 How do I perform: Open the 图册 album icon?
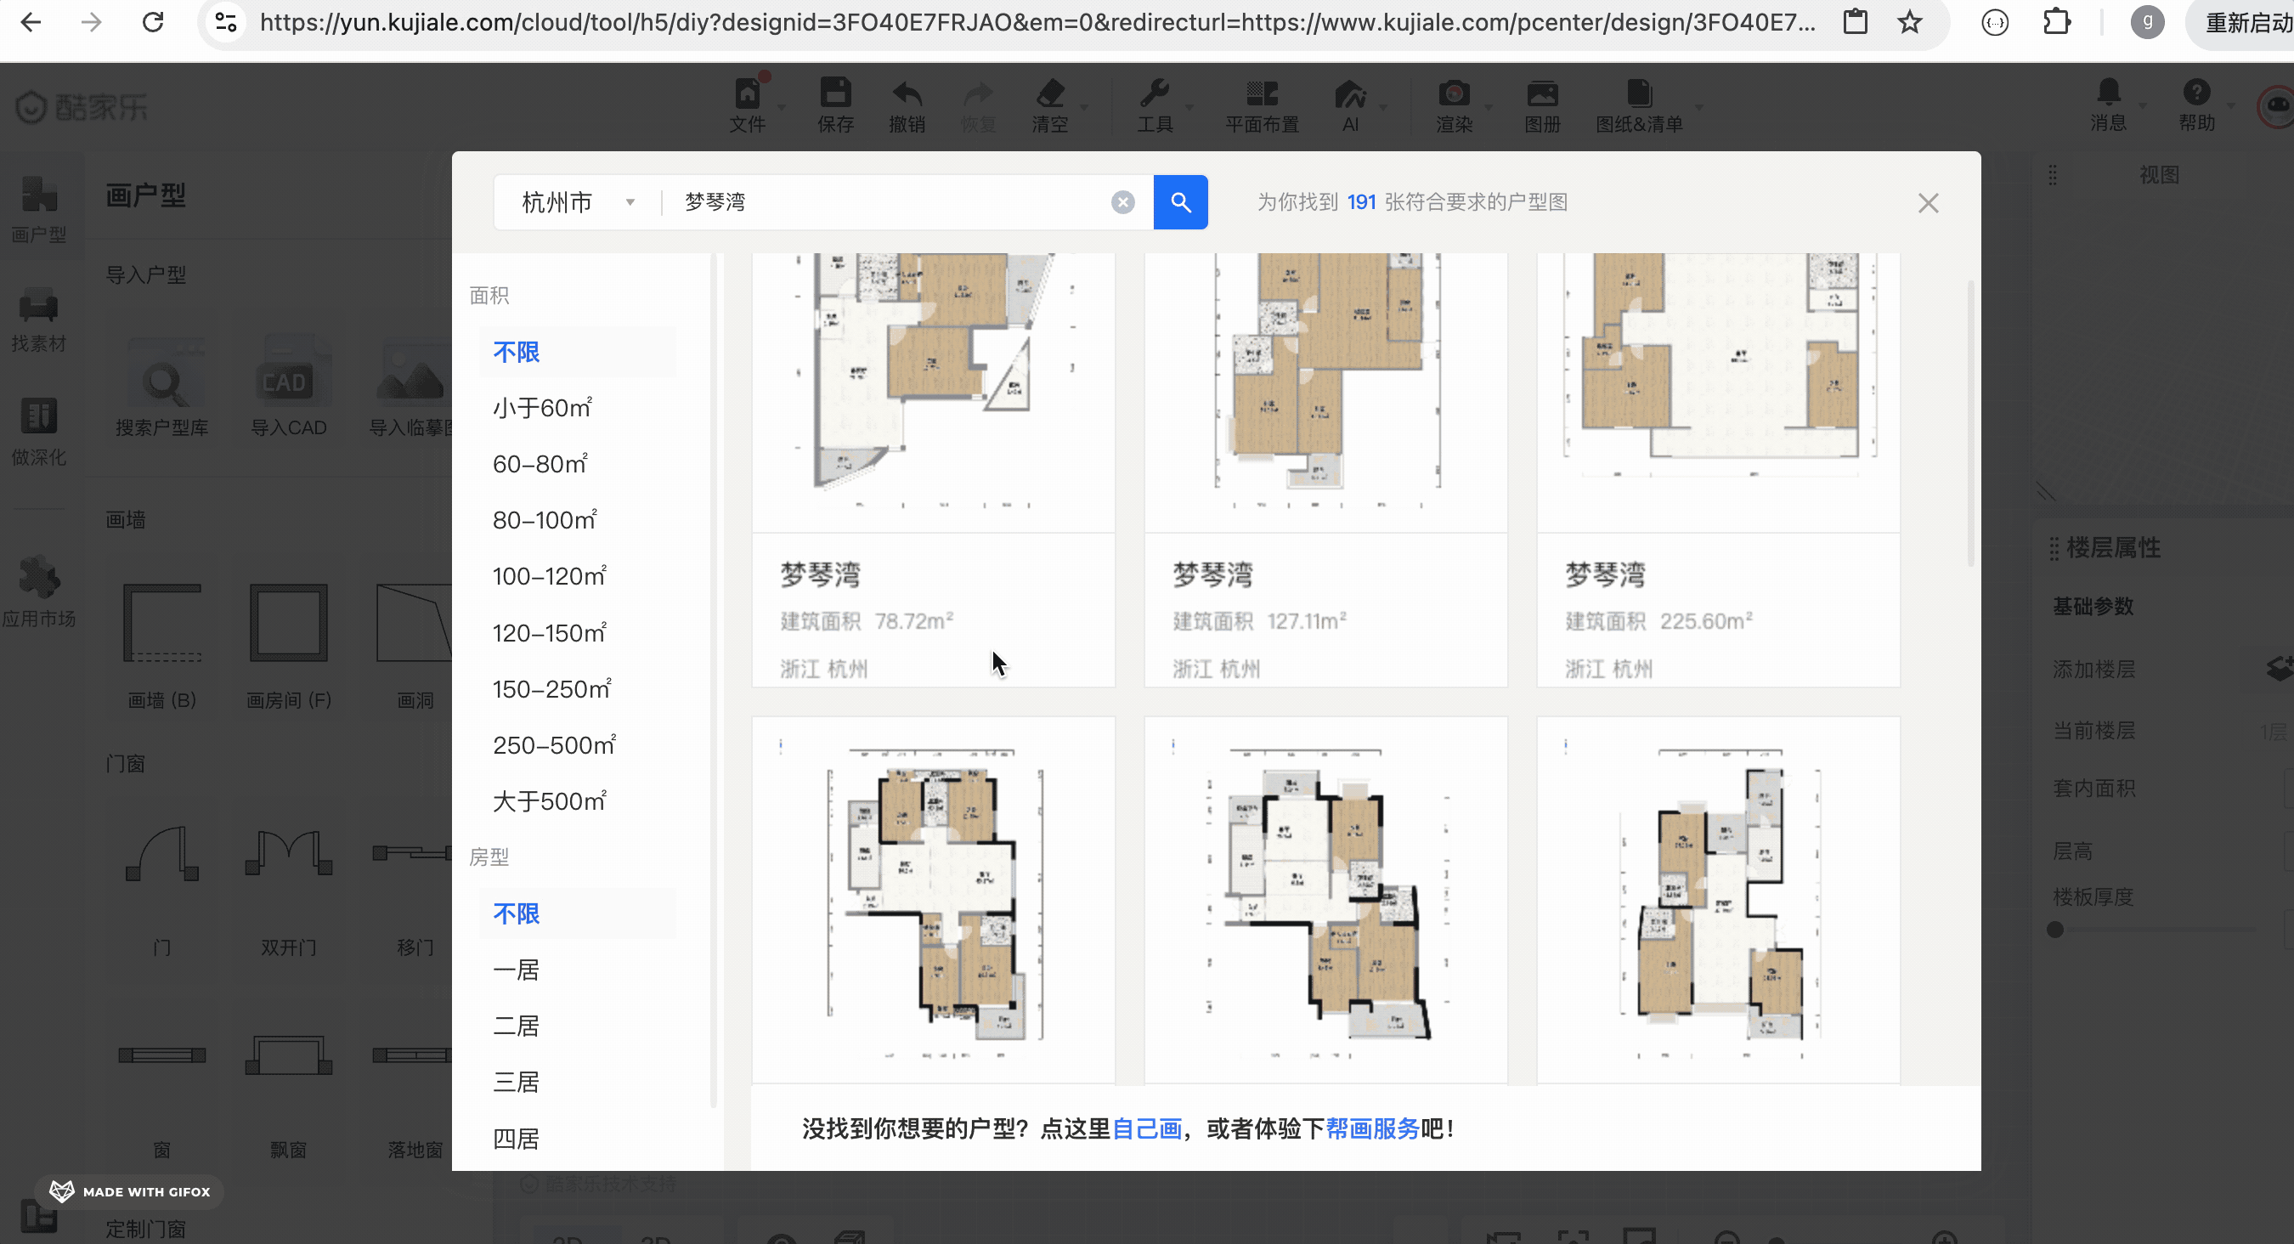pyautogui.click(x=1542, y=105)
